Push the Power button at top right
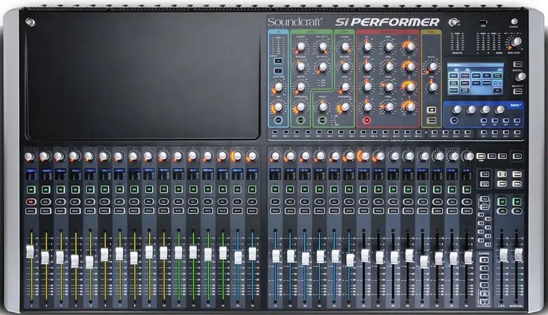The width and height of the screenshot is (548, 315). 514,22
